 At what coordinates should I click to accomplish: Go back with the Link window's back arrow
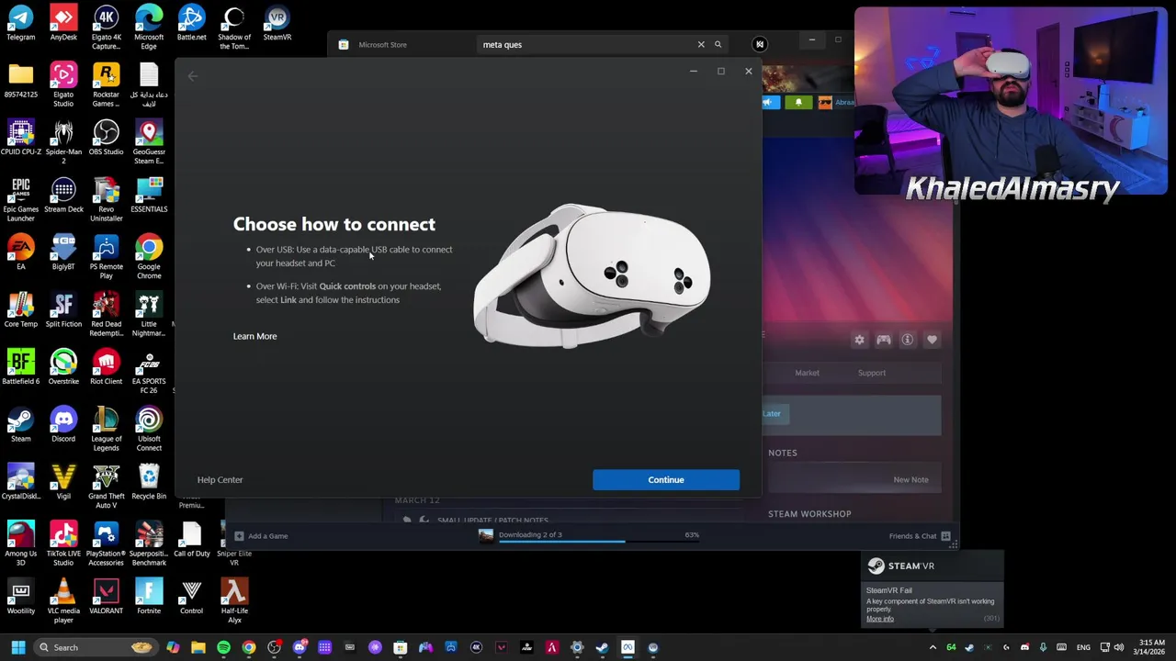pyautogui.click(x=193, y=76)
